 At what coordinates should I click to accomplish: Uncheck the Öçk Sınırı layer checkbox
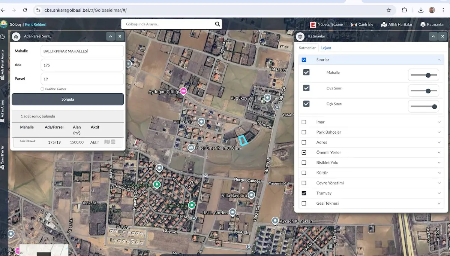click(306, 104)
